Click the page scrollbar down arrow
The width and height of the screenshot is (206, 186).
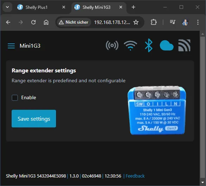coord(202,182)
